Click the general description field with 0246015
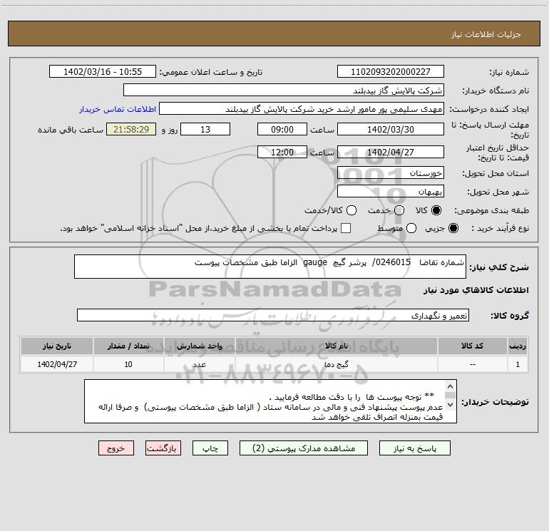 [x=270, y=267]
